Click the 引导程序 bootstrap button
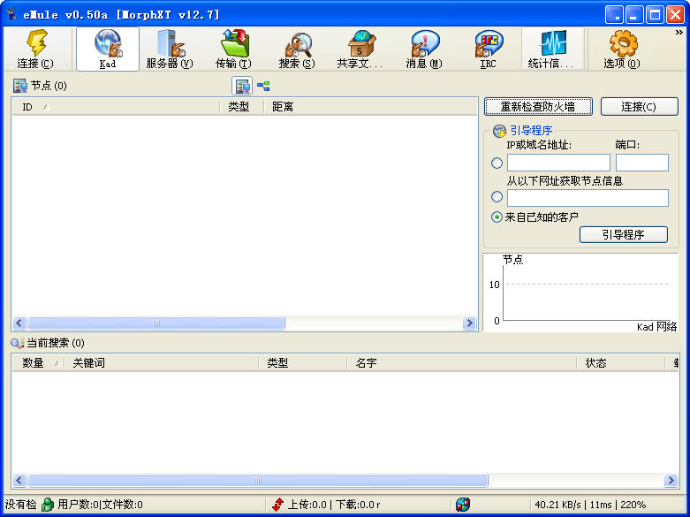 pyautogui.click(x=623, y=234)
